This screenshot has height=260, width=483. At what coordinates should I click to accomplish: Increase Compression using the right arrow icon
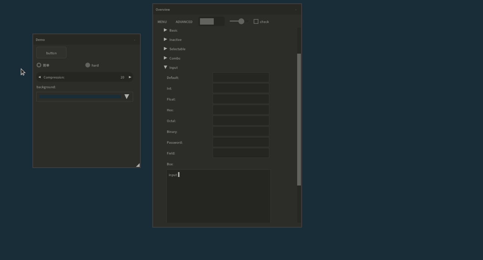(x=130, y=77)
